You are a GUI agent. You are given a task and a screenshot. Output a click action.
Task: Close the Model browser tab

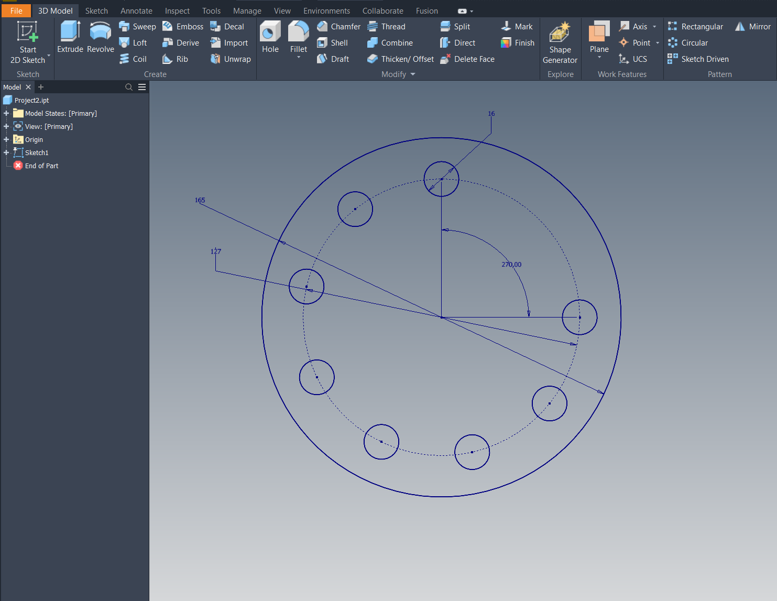tap(28, 87)
